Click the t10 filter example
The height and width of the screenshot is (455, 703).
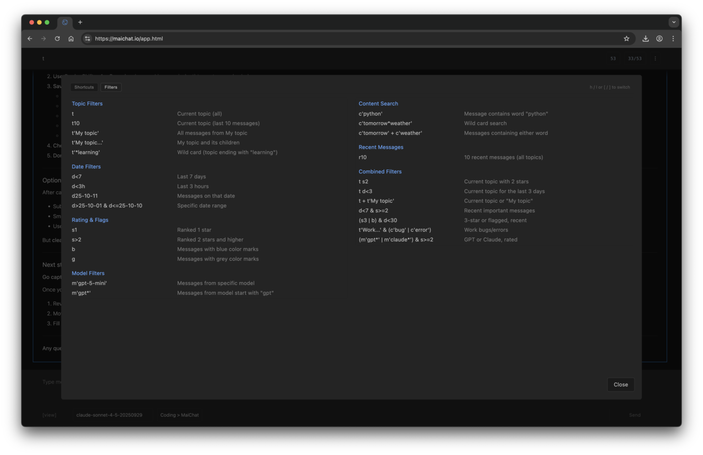[x=75, y=123]
